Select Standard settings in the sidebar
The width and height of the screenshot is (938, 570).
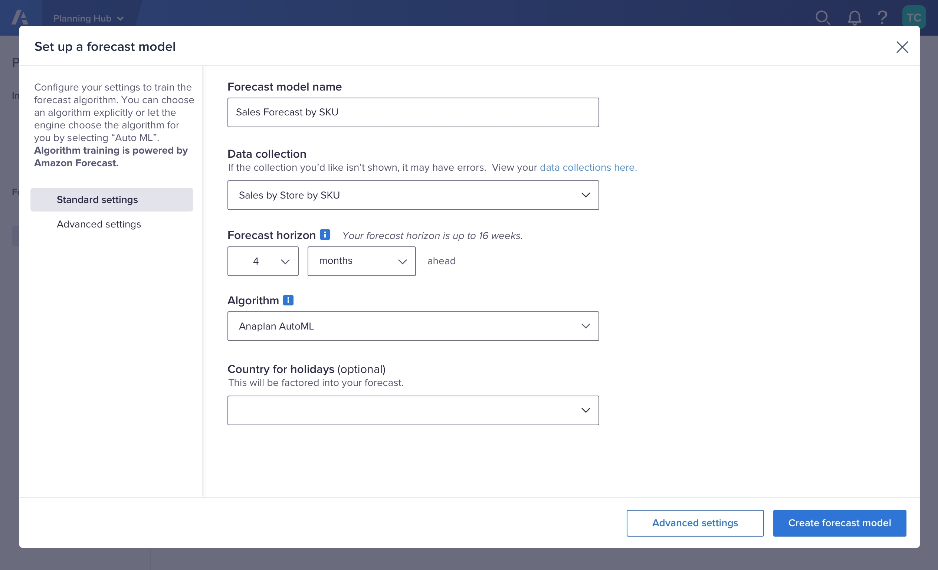pos(97,200)
